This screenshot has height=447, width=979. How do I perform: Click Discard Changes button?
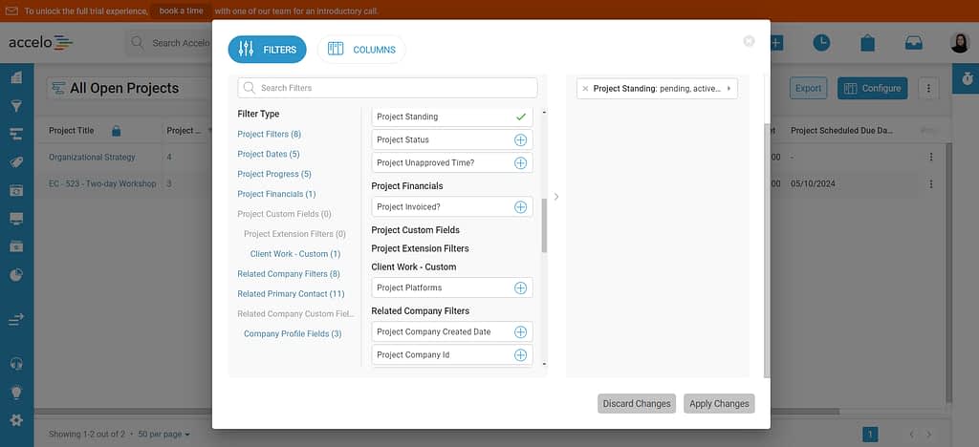(636, 403)
